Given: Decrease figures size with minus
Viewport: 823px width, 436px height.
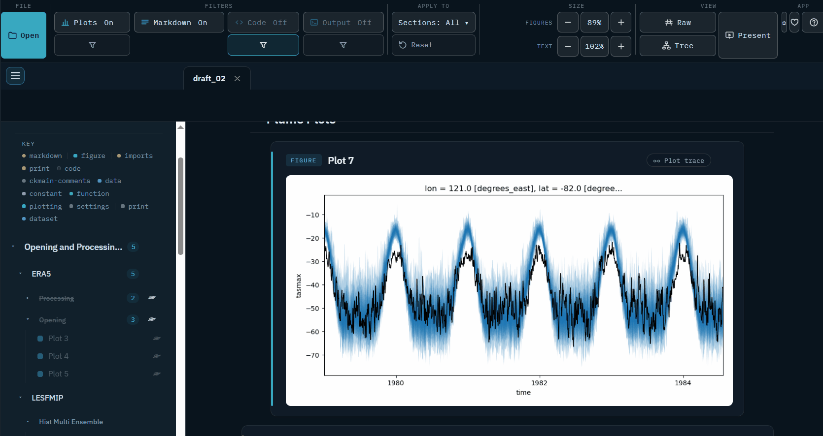Looking at the screenshot, I should click(x=568, y=23).
